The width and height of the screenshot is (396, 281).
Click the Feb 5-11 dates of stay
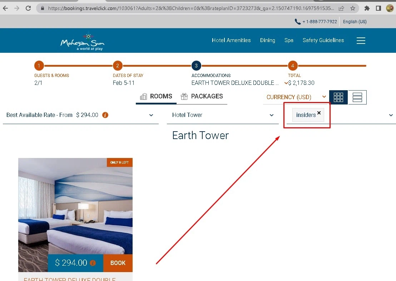tap(124, 83)
